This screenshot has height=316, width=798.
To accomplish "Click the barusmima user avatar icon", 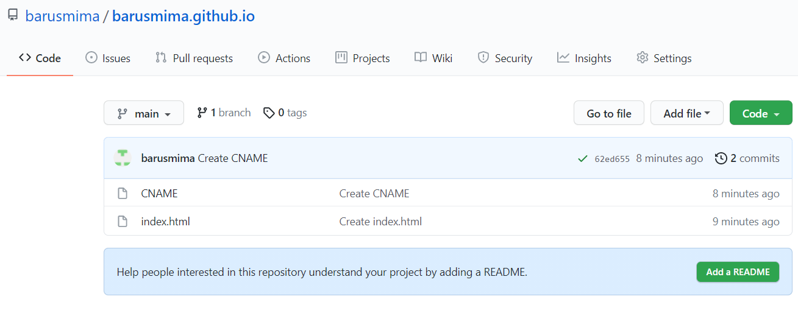I will (x=123, y=158).
